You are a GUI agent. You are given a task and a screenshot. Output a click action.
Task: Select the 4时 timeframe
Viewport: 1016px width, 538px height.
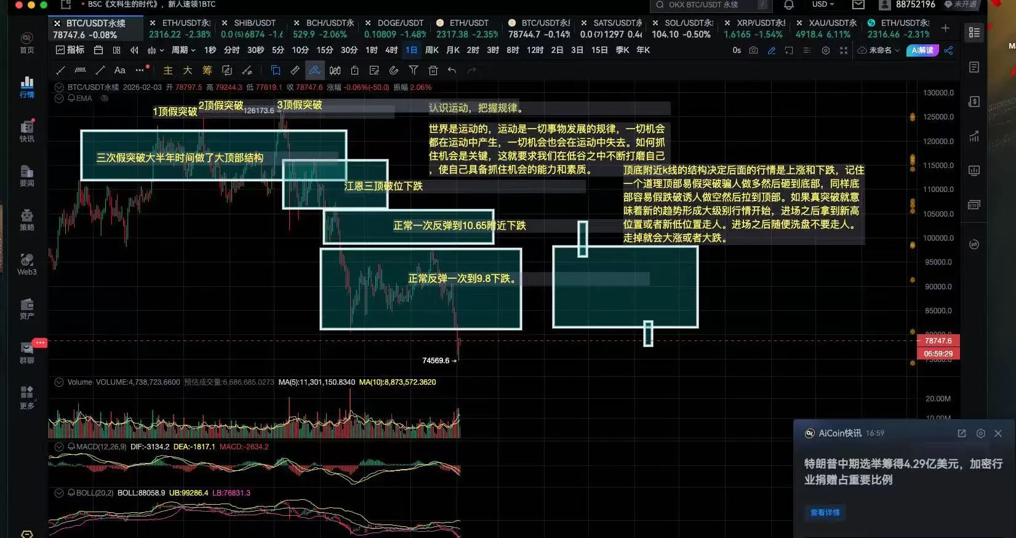click(391, 50)
